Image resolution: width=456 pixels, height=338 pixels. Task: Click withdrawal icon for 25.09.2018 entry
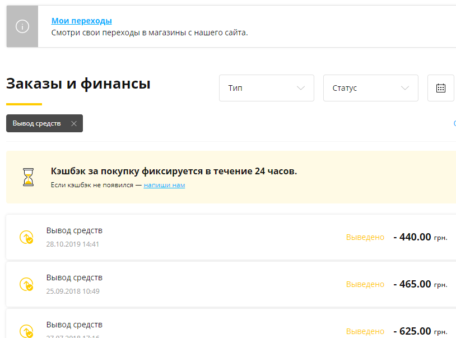(x=26, y=285)
